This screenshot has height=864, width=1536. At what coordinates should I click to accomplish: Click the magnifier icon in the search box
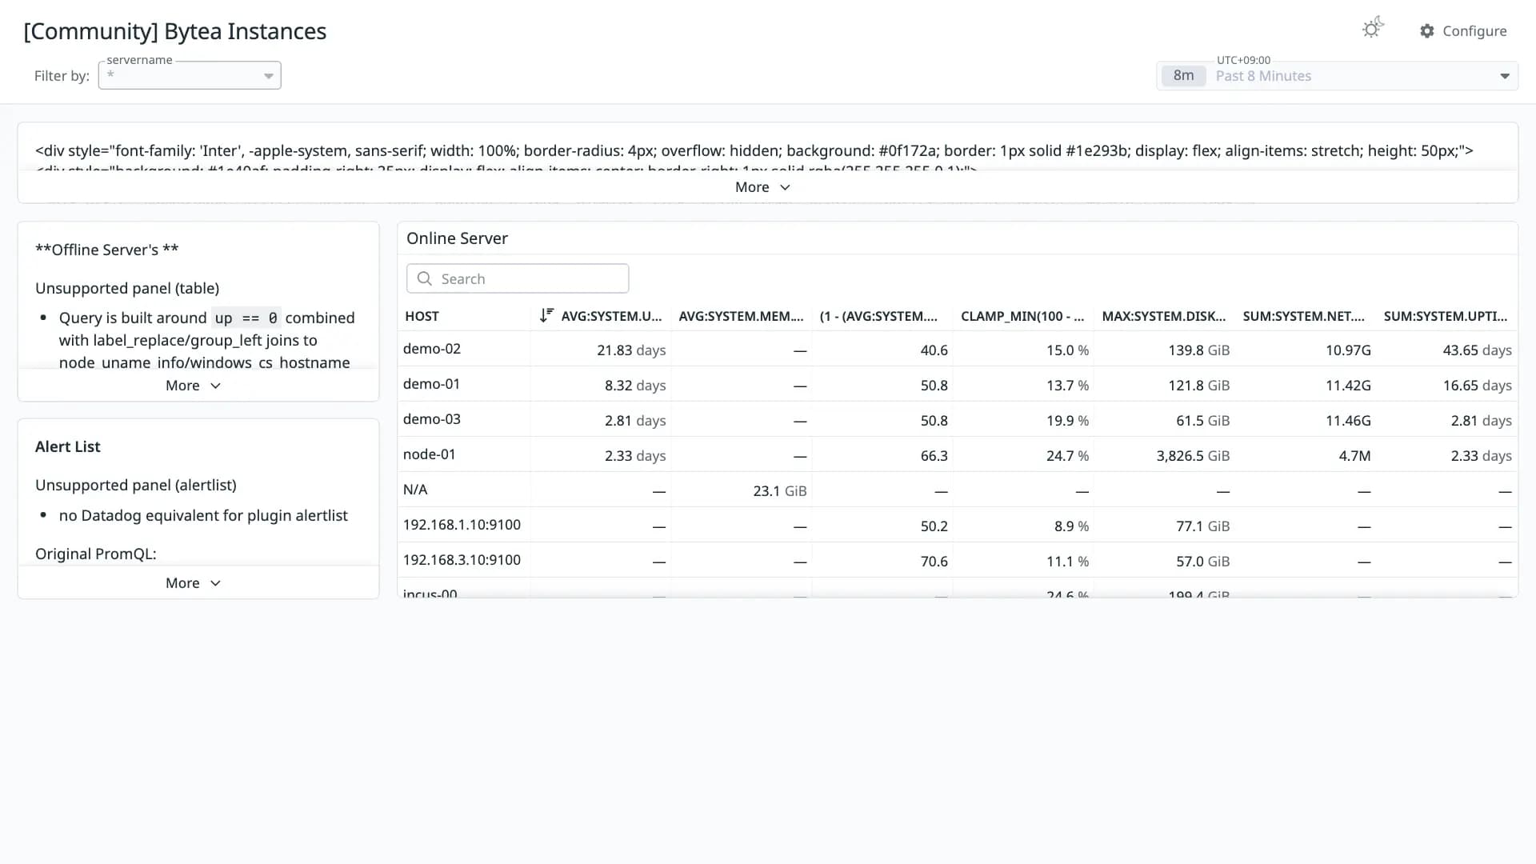425,278
